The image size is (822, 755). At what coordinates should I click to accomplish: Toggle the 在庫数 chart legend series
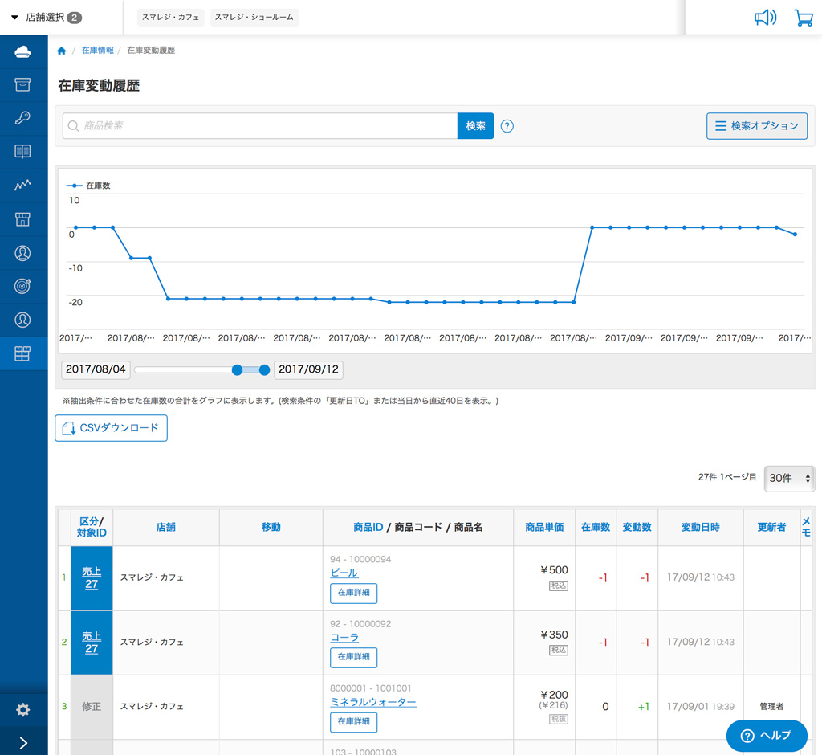point(88,186)
